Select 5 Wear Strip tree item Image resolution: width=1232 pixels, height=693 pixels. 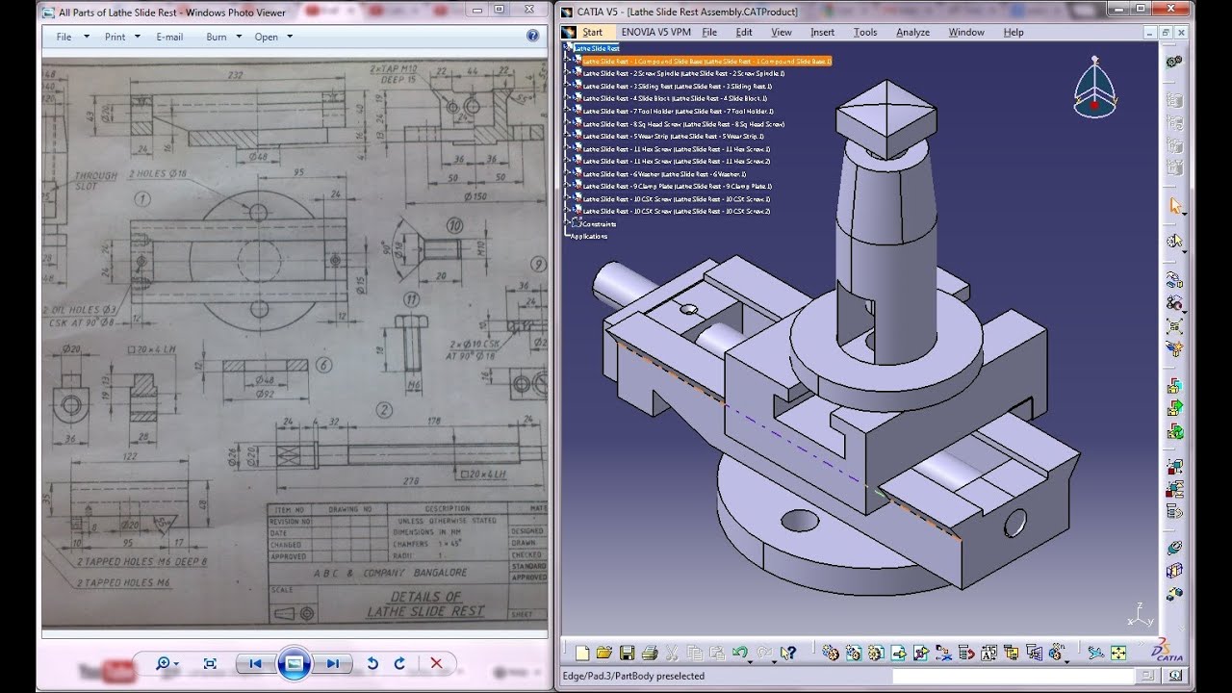pos(673,136)
